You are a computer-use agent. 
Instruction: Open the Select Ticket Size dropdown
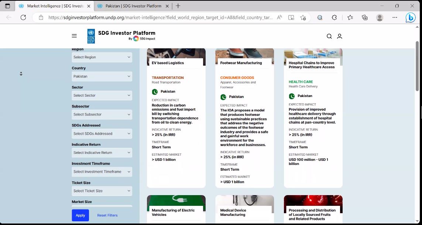pos(102,191)
